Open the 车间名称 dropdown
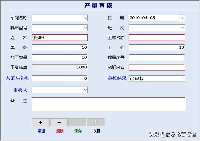This screenshot has width=200, height=141. pos(85,18)
